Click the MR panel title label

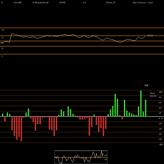[x=146, y=85]
